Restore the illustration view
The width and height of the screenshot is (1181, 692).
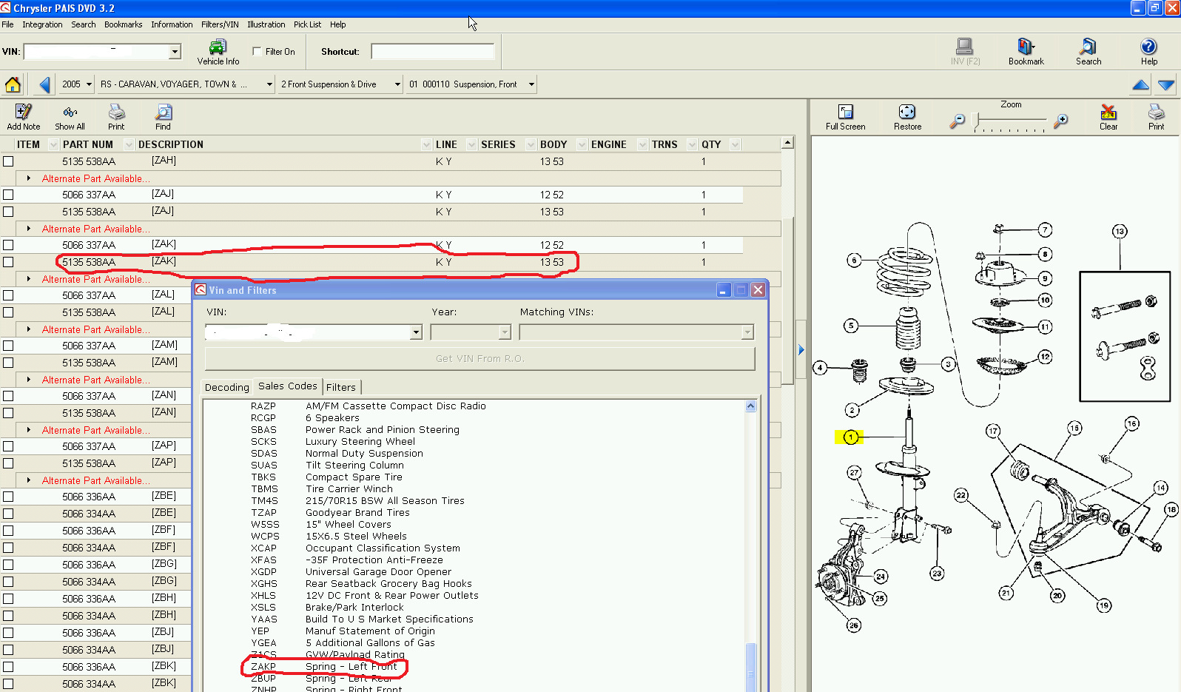[x=907, y=117]
